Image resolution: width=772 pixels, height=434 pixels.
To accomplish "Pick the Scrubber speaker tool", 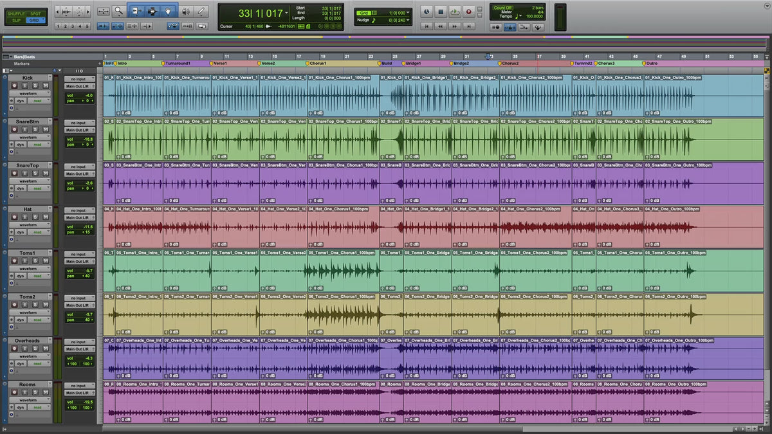I will [x=186, y=11].
